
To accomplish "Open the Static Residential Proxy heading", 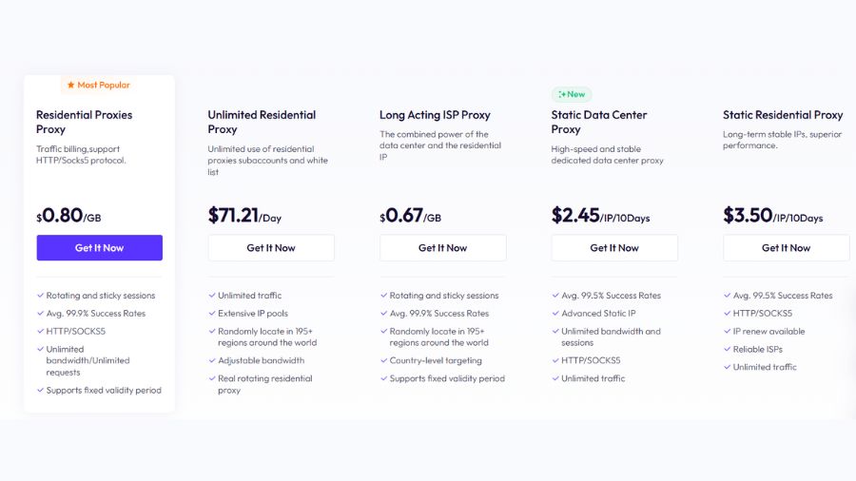I will (783, 115).
